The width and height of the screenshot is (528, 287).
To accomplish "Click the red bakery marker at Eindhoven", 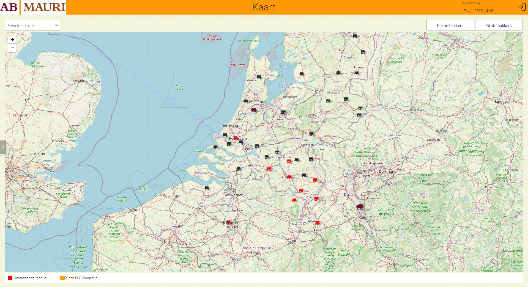I will click(289, 177).
